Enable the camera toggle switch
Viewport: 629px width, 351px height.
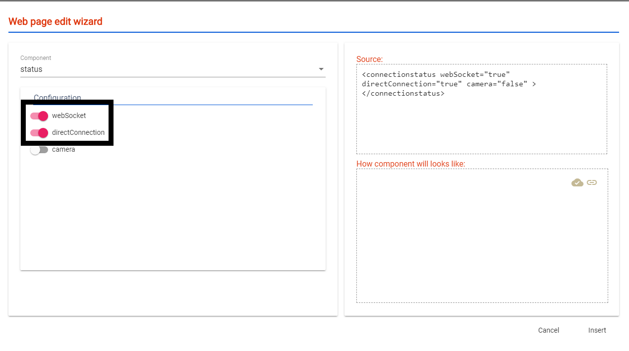39,150
